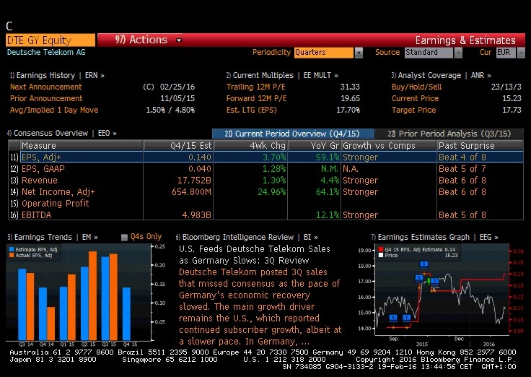
Task: Click the white Price legend swatch
Action: pyautogui.click(x=381, y=255)
